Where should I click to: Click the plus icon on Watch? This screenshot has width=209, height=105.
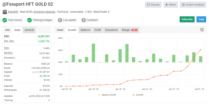click(x=167, y=5)
